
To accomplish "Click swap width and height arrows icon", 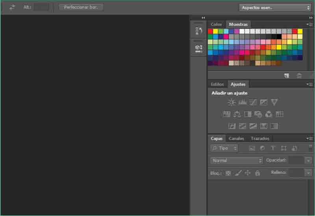I will click(x=13, y=7).
